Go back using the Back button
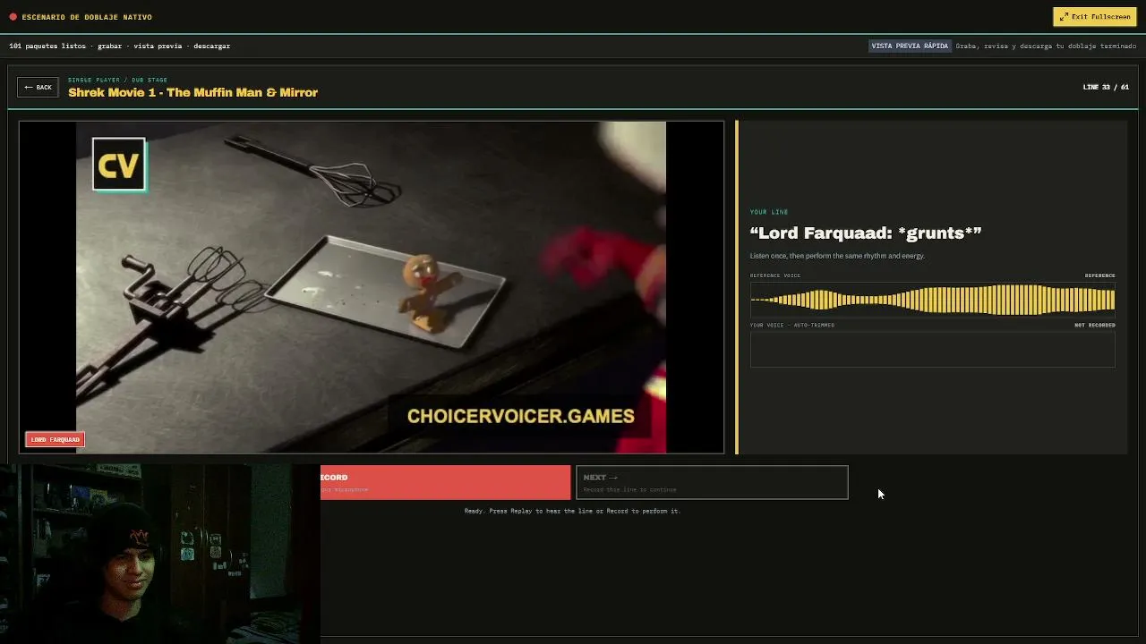The height and width of the screenshot is (644, 1146). tap(38, 87)
